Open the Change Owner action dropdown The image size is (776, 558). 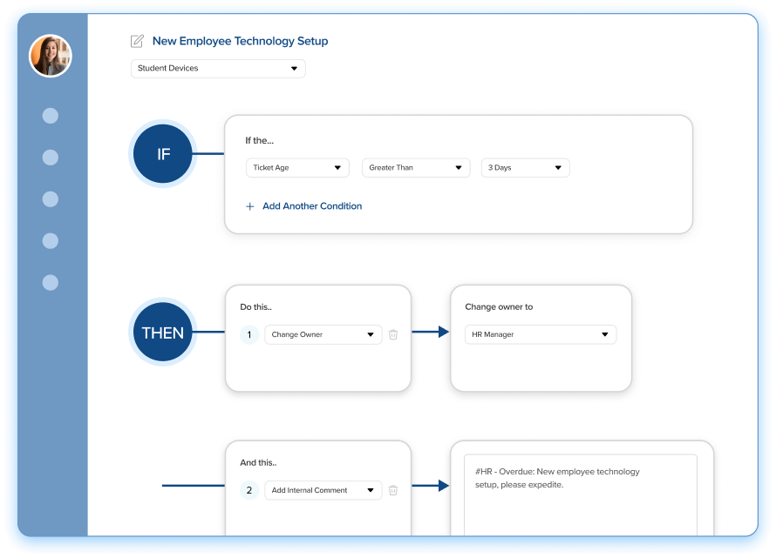[323, 334]
